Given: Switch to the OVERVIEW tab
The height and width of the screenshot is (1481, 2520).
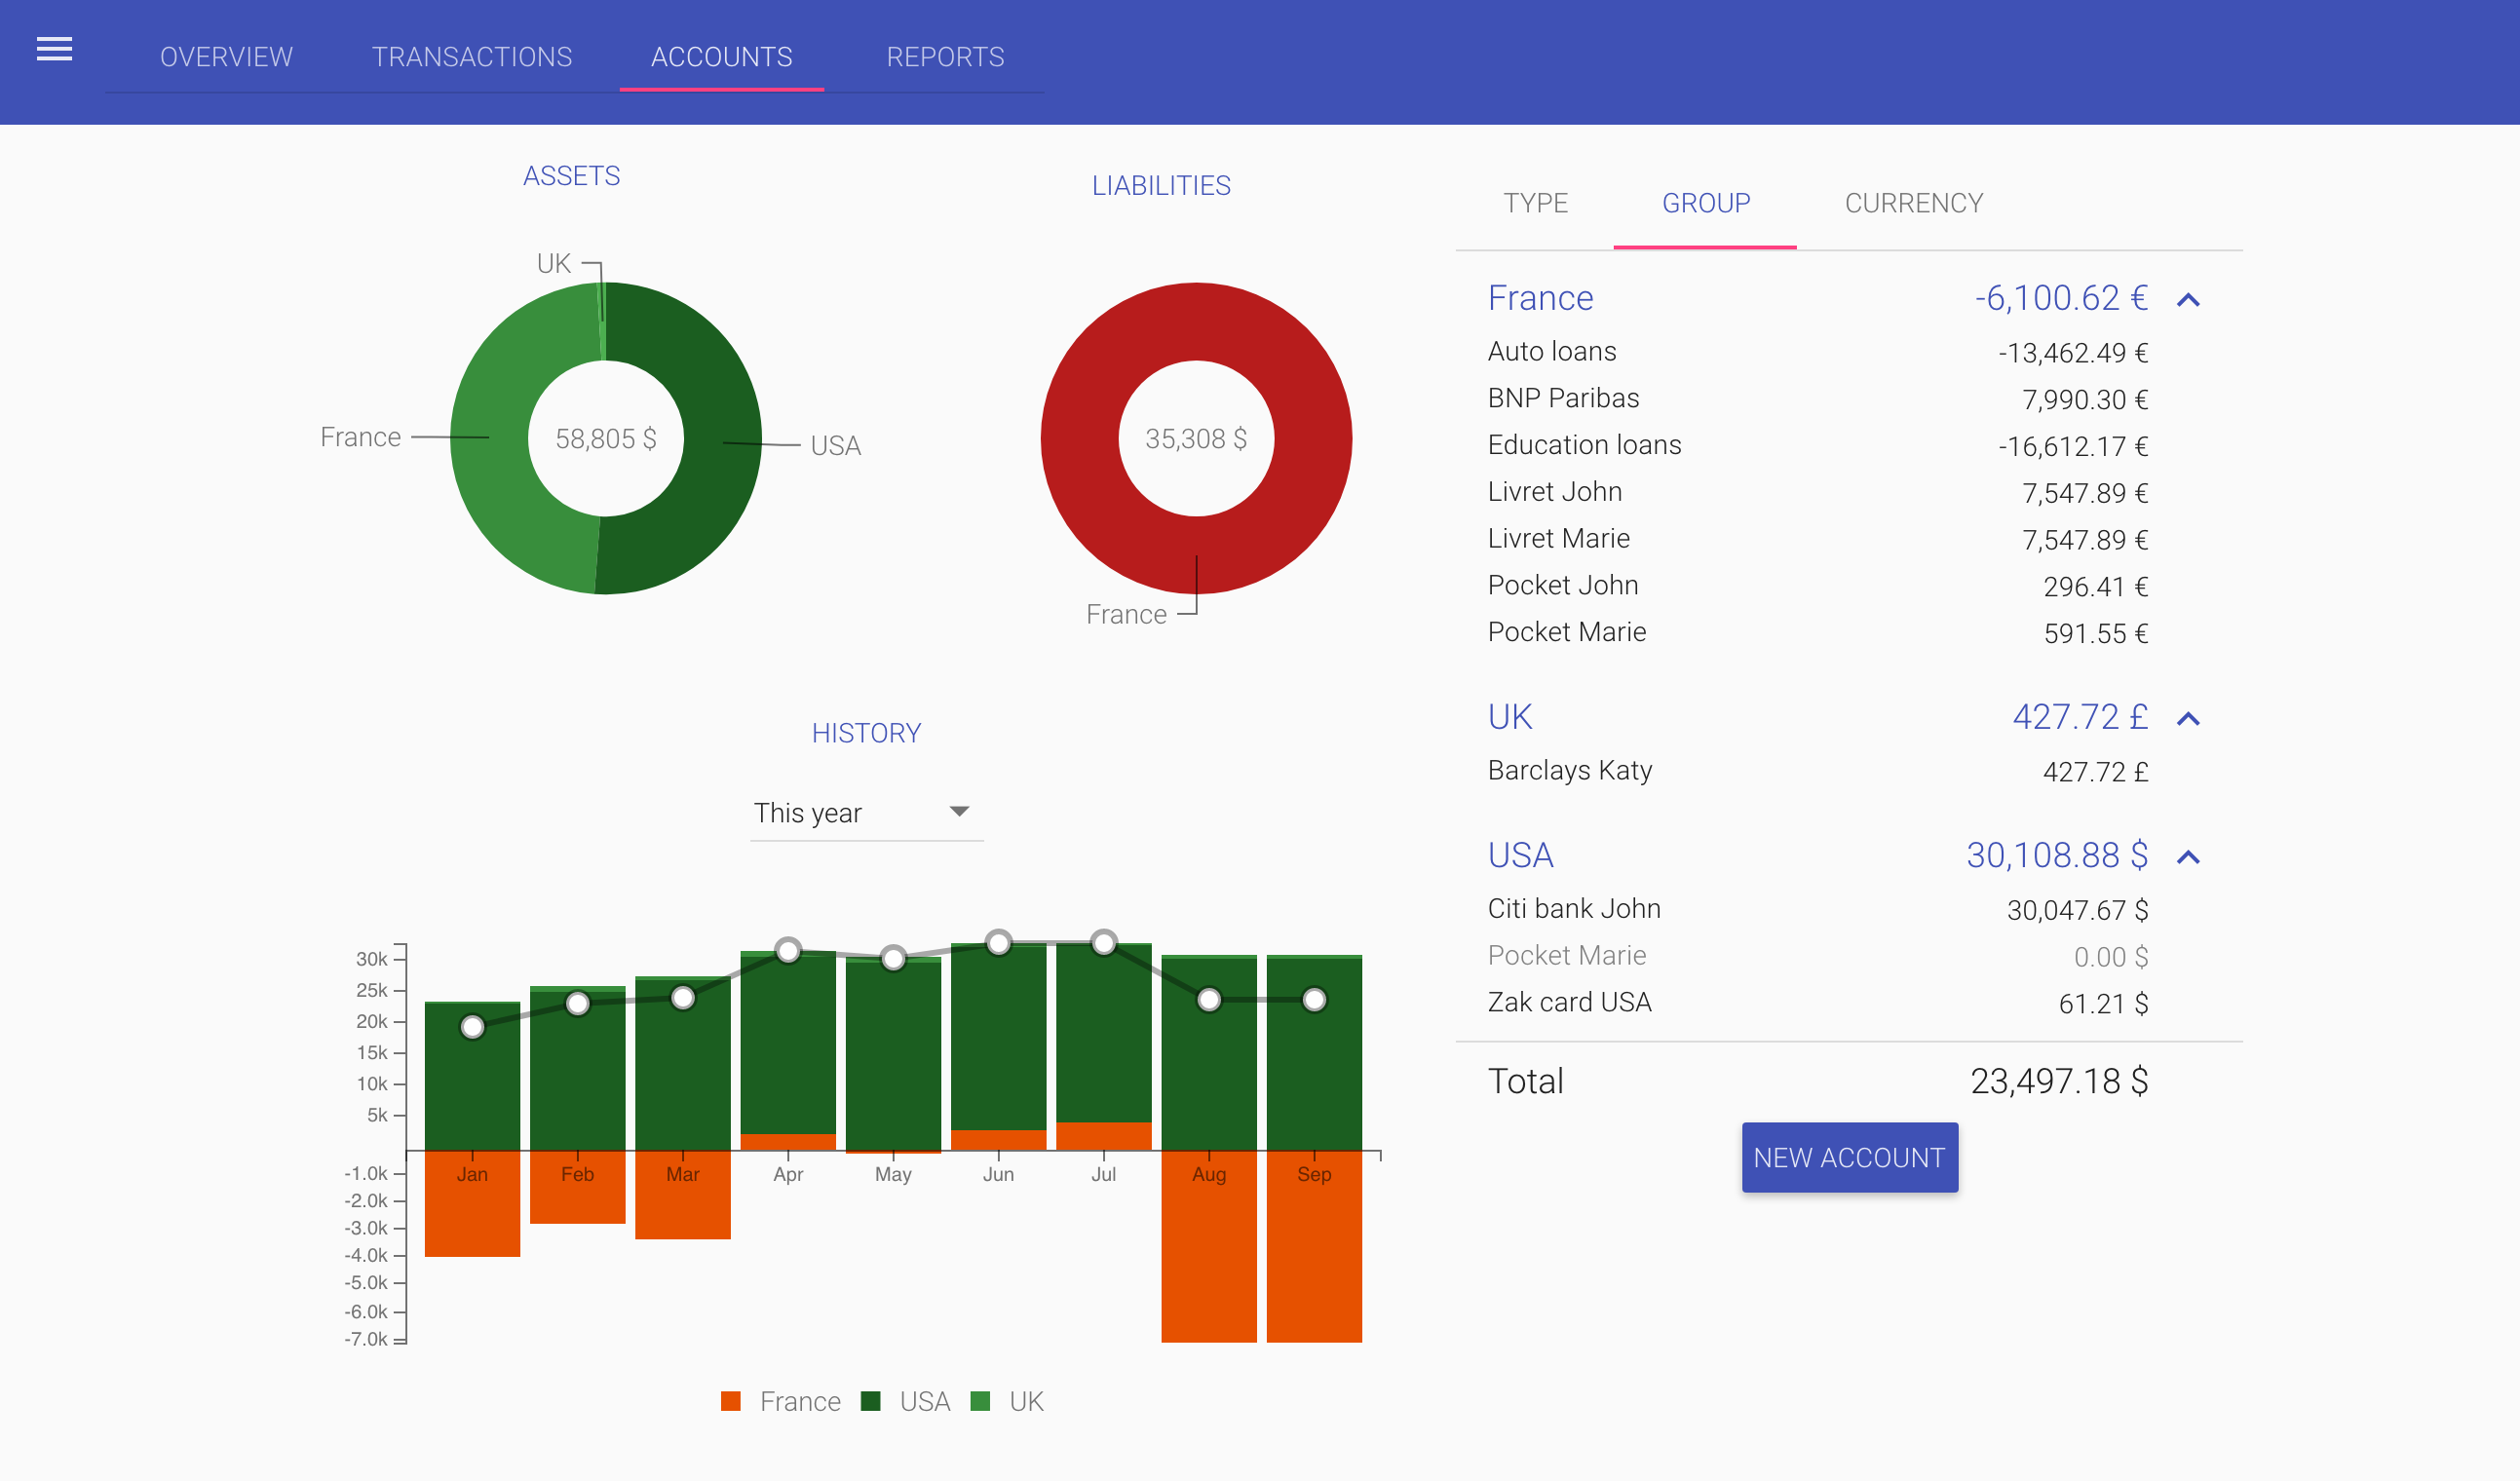Looking at the screenshot, I should click(225, 57).
